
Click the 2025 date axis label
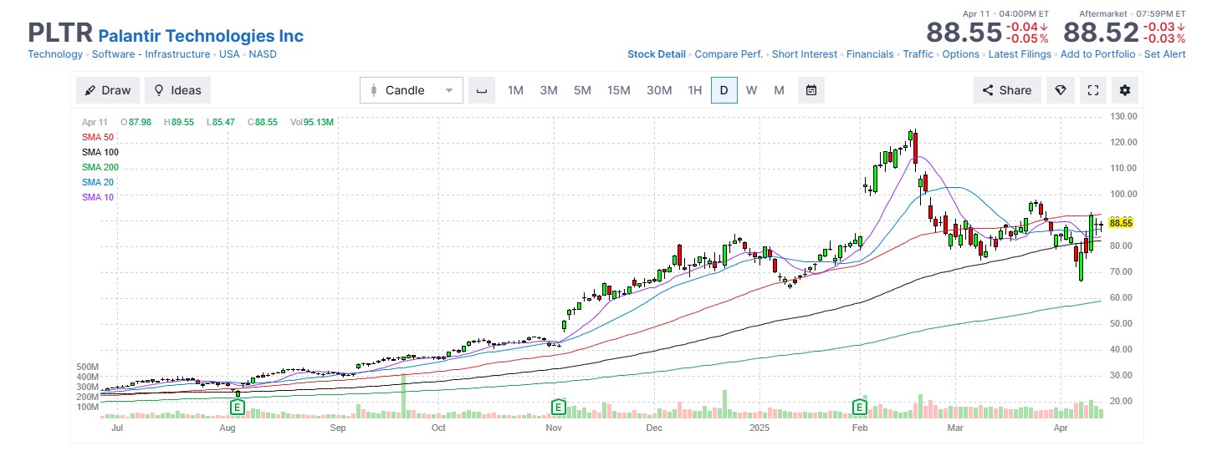pos(759,427)
